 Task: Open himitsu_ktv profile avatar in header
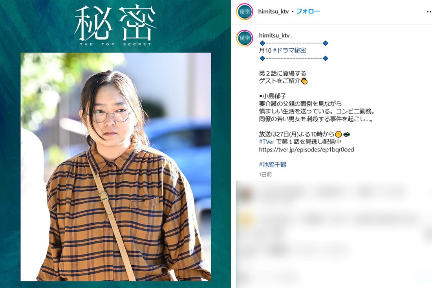245,11
